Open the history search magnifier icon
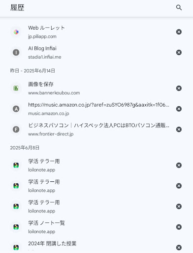 click(x=179, y=7)
